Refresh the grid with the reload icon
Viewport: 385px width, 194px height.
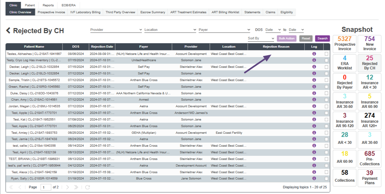(87, 187)
